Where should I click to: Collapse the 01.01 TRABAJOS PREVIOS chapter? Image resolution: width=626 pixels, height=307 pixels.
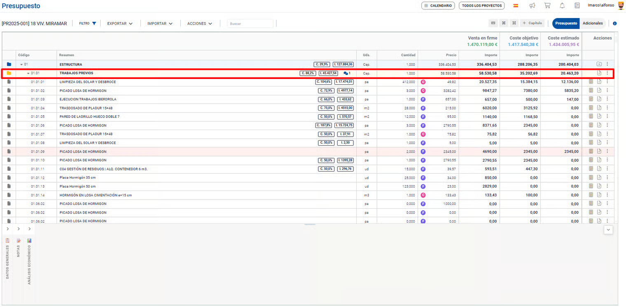(x=28, y=73)
